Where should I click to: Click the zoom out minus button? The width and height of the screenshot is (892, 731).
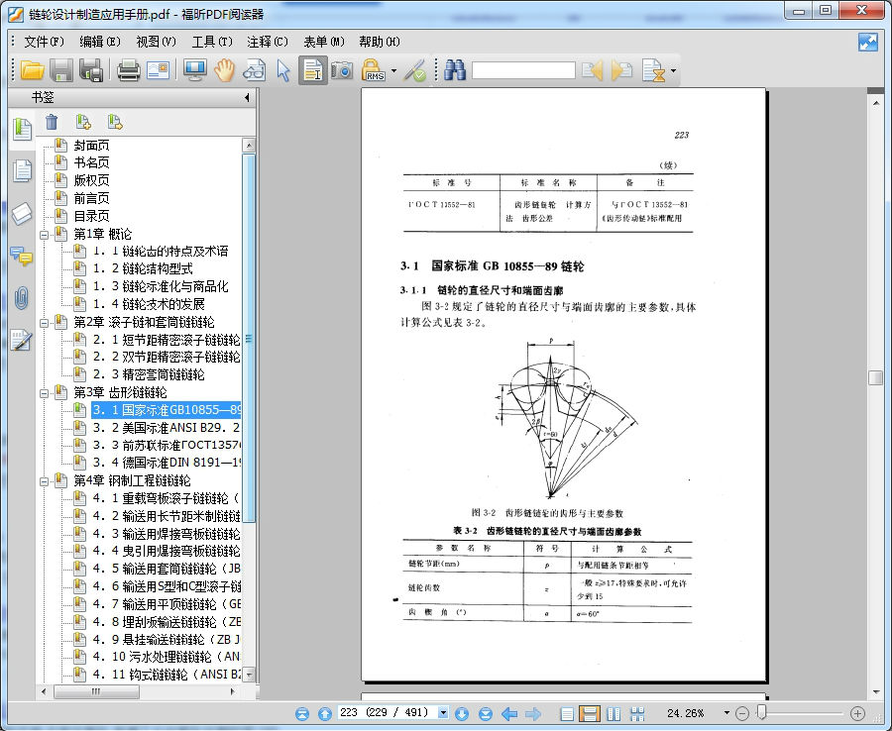(741, 713)
